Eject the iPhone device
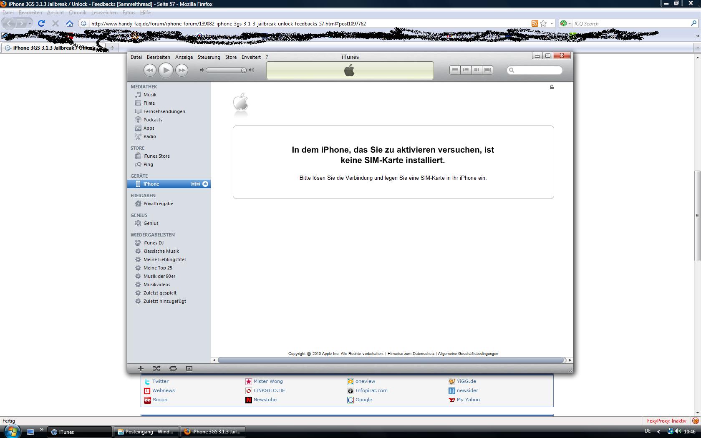Viewport: 701px width, 438px height. (x=205, y=184)
